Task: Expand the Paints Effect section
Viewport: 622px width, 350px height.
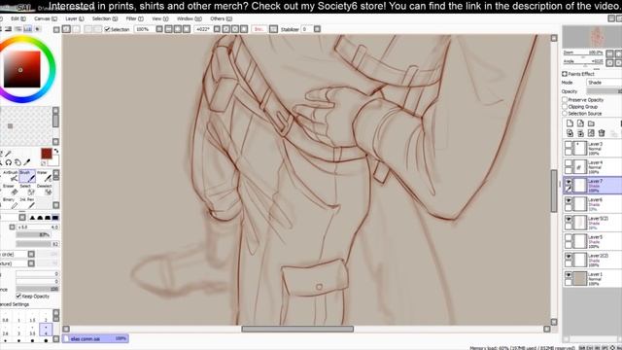Action: (565, 74)
